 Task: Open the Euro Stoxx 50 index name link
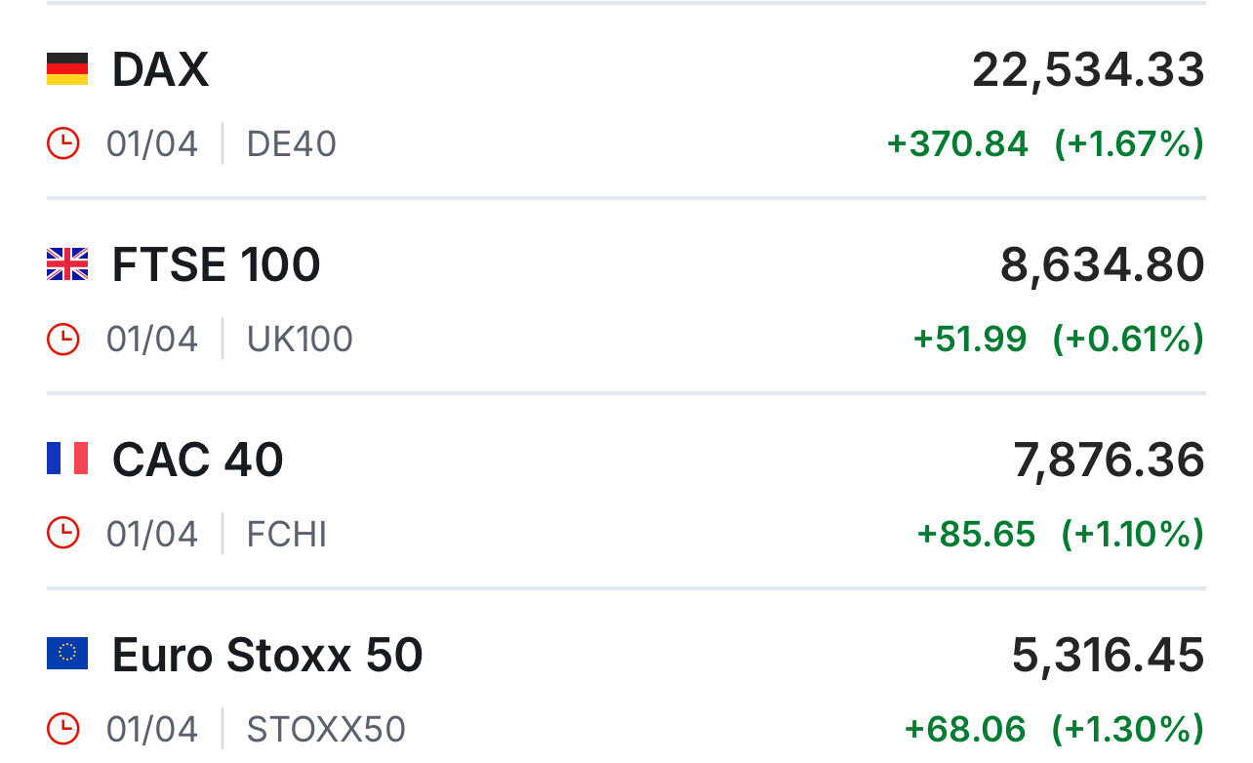pyautogui.click(x=267, y=655)
